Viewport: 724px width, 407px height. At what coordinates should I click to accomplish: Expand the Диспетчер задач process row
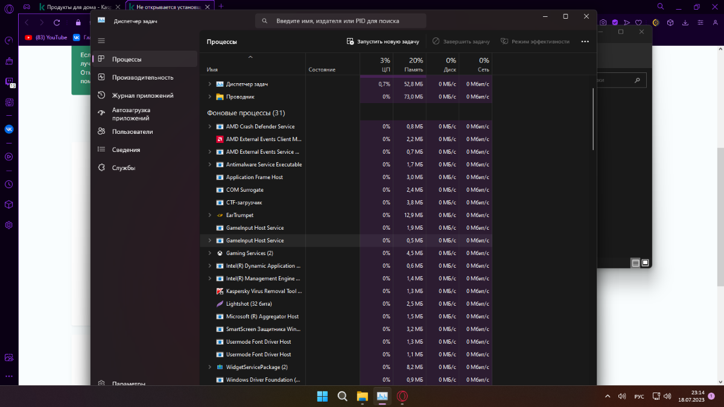click(x=209, y=84)
